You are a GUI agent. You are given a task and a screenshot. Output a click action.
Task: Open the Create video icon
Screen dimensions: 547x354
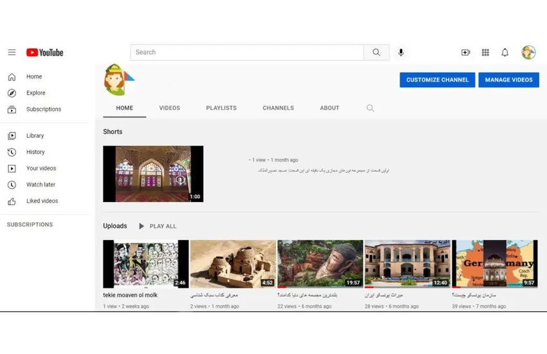click(x=466, y=52)
